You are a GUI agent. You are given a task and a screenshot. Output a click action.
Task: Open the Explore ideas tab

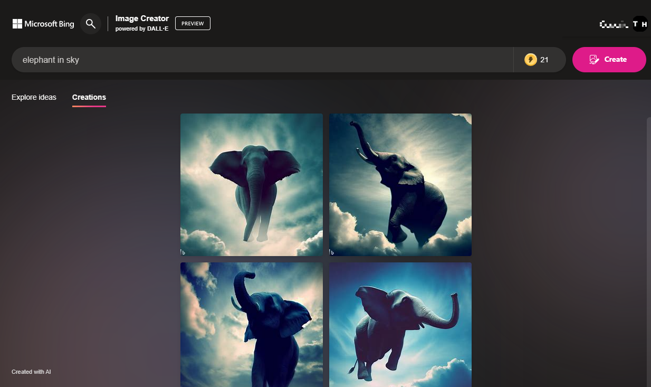(33, 97)
